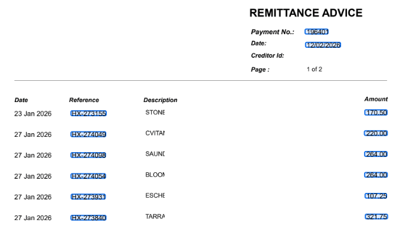Click the 264.00 amount in the HX-274098 row
Image resolution: width=396 pixels, height=246 pixels.
point(376,155)
